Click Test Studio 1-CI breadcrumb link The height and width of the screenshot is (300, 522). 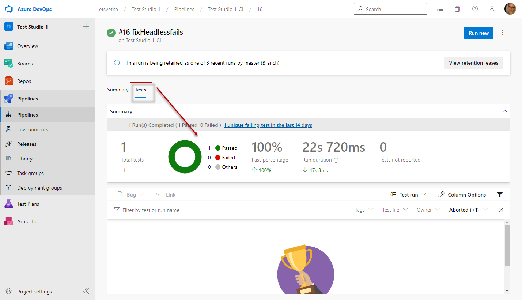(226, 9)
